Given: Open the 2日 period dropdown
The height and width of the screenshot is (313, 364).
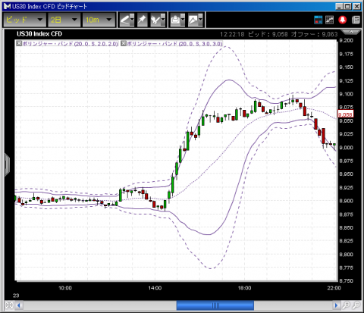Looking at the screenshot, I should 64,20.
